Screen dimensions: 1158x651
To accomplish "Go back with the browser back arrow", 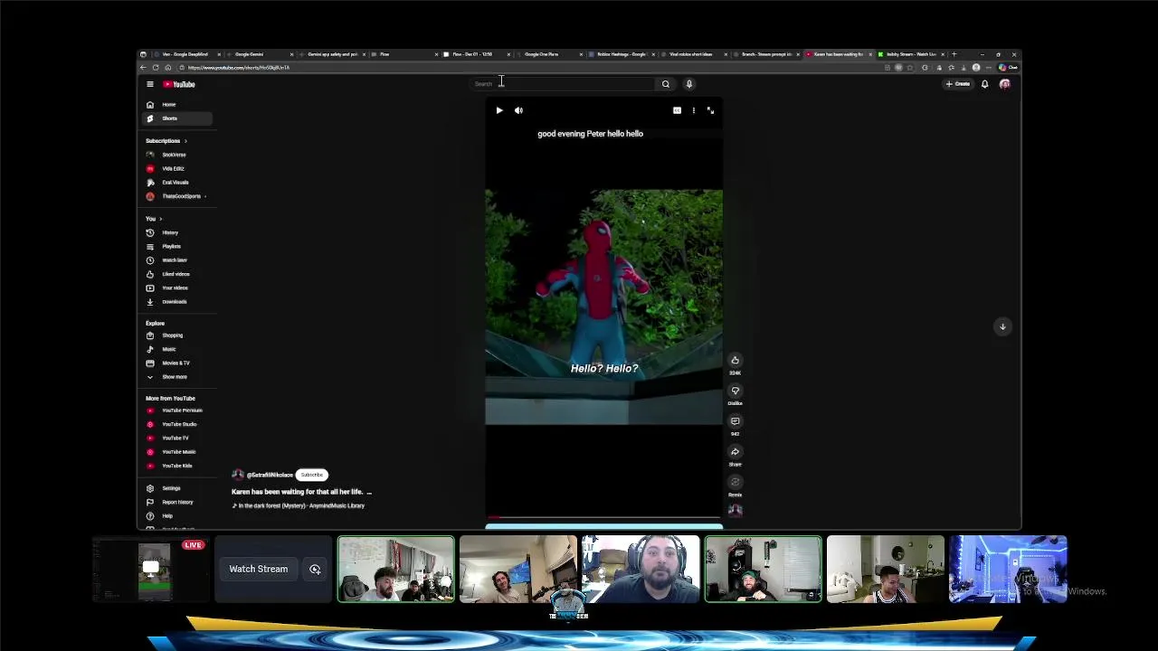I will tap(143, 68).
